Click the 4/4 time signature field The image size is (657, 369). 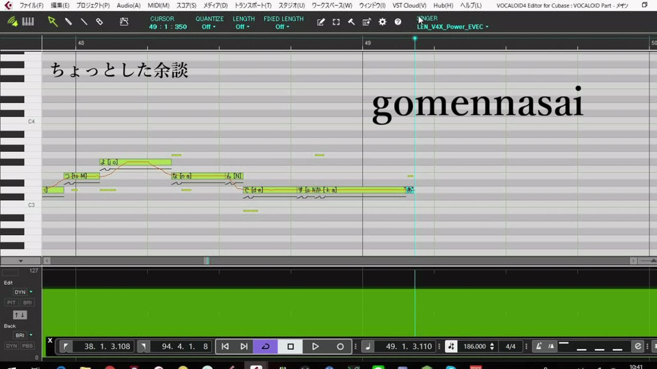click(511, 346)
